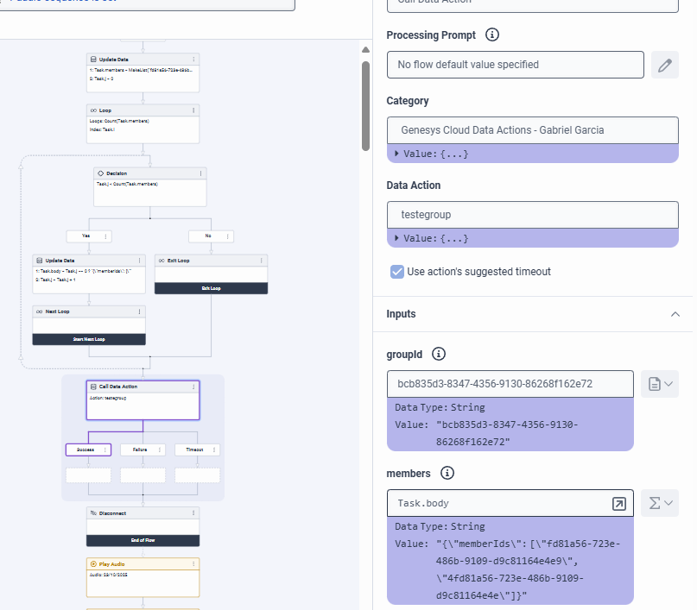Open the Decision node's options menu
Image resolution: width=697 pixels, height=610 pixels.
(201, 173)
